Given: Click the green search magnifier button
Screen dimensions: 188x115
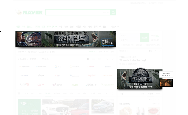Looking at the screenshot, I should (113, 12).
